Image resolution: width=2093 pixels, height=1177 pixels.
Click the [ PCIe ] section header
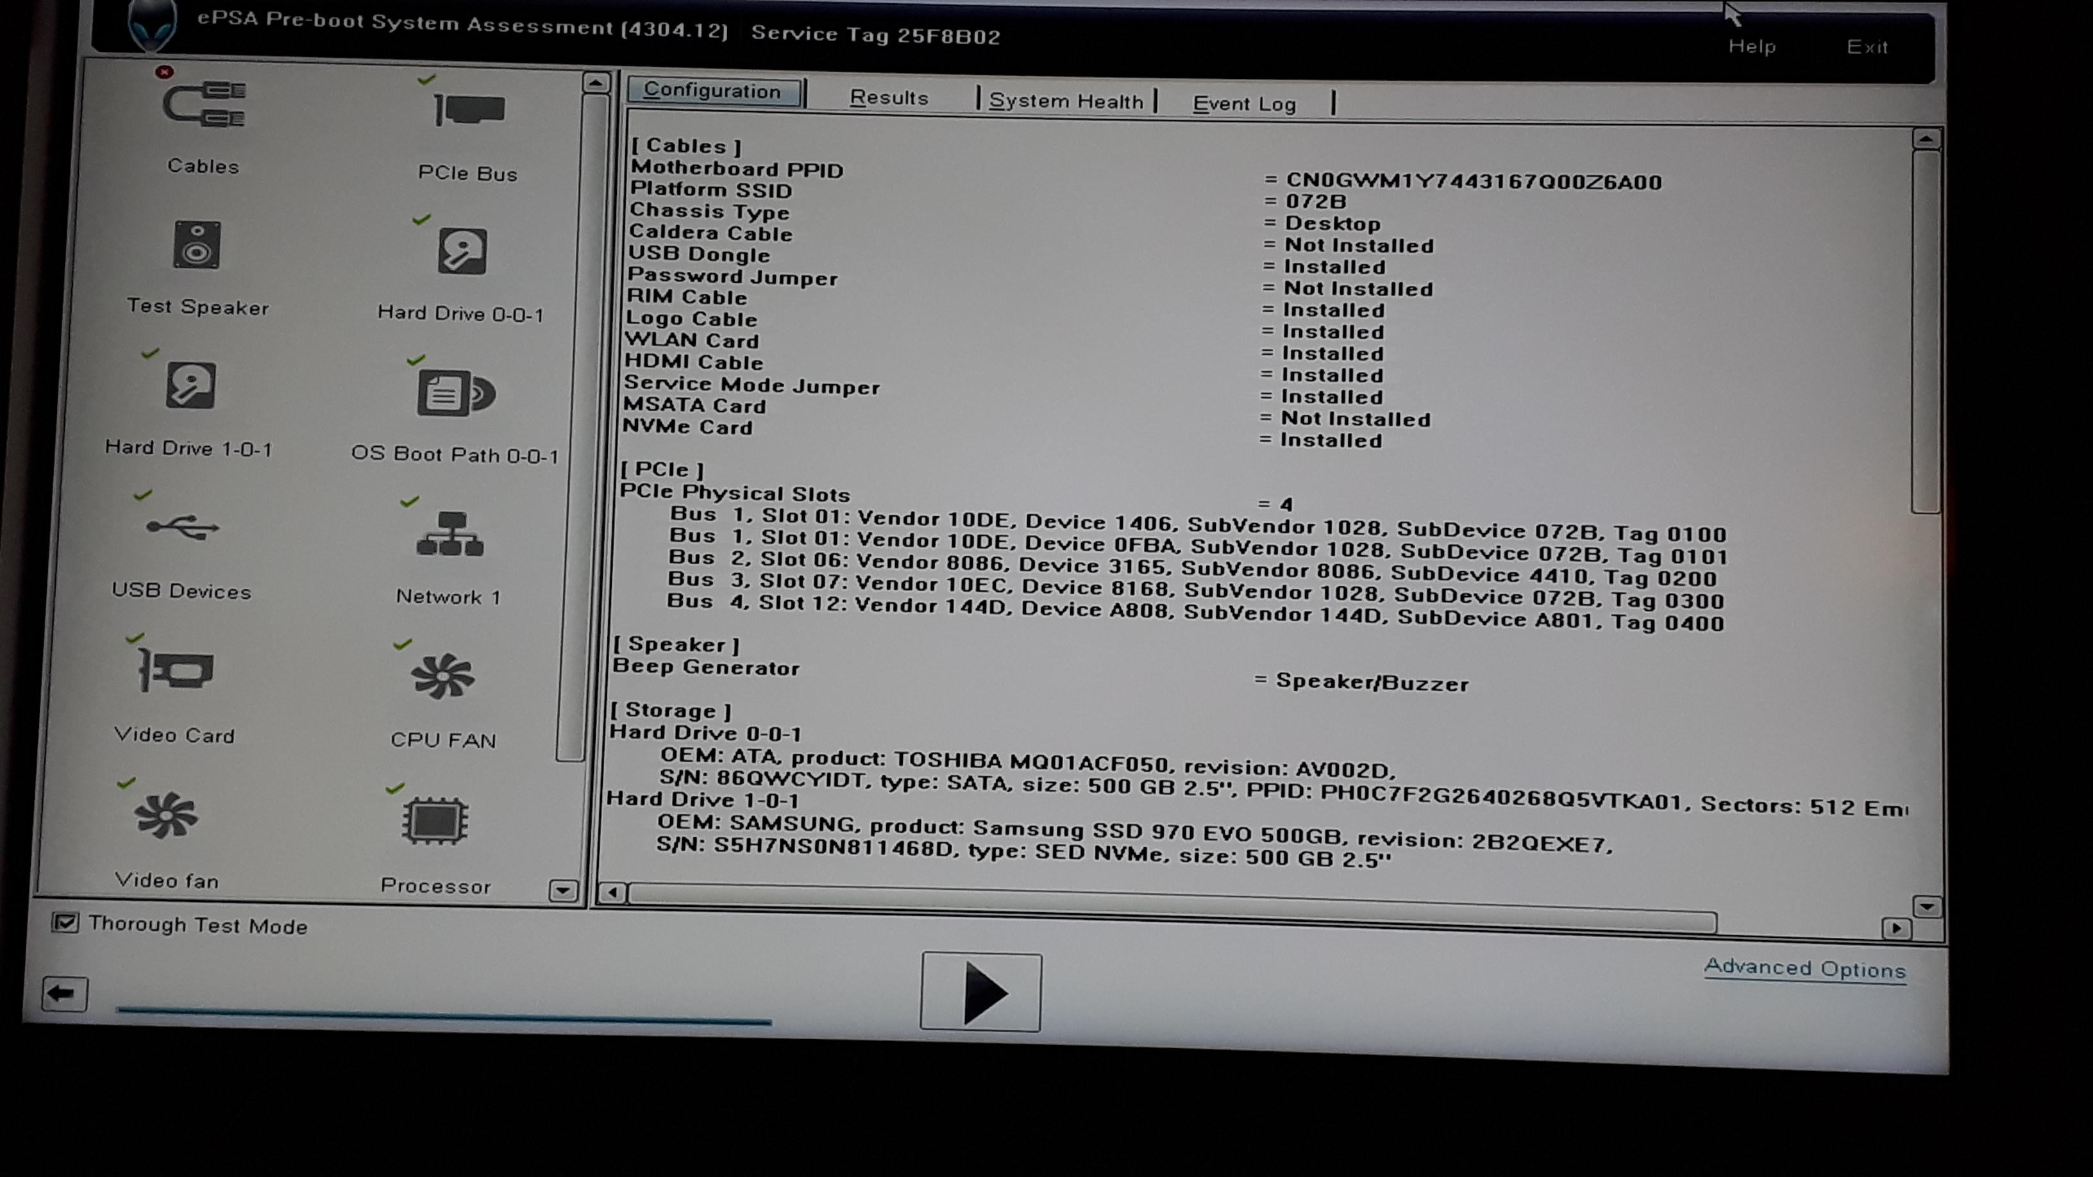click(x=662, y=469)
